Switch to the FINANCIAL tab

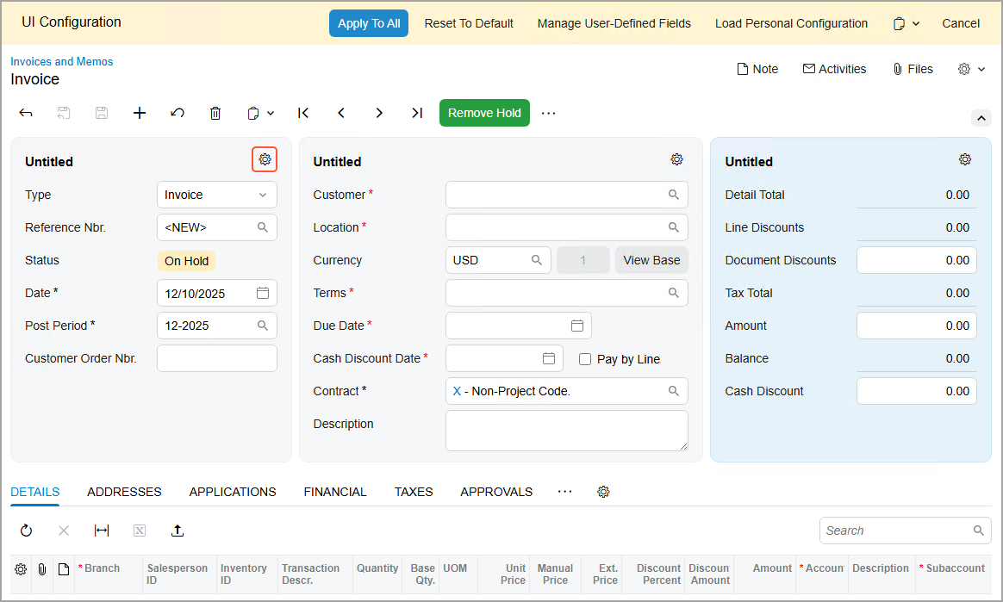(335, 492)
